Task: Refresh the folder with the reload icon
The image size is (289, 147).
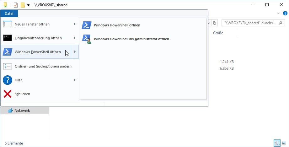Action: (x=215, y=23)
